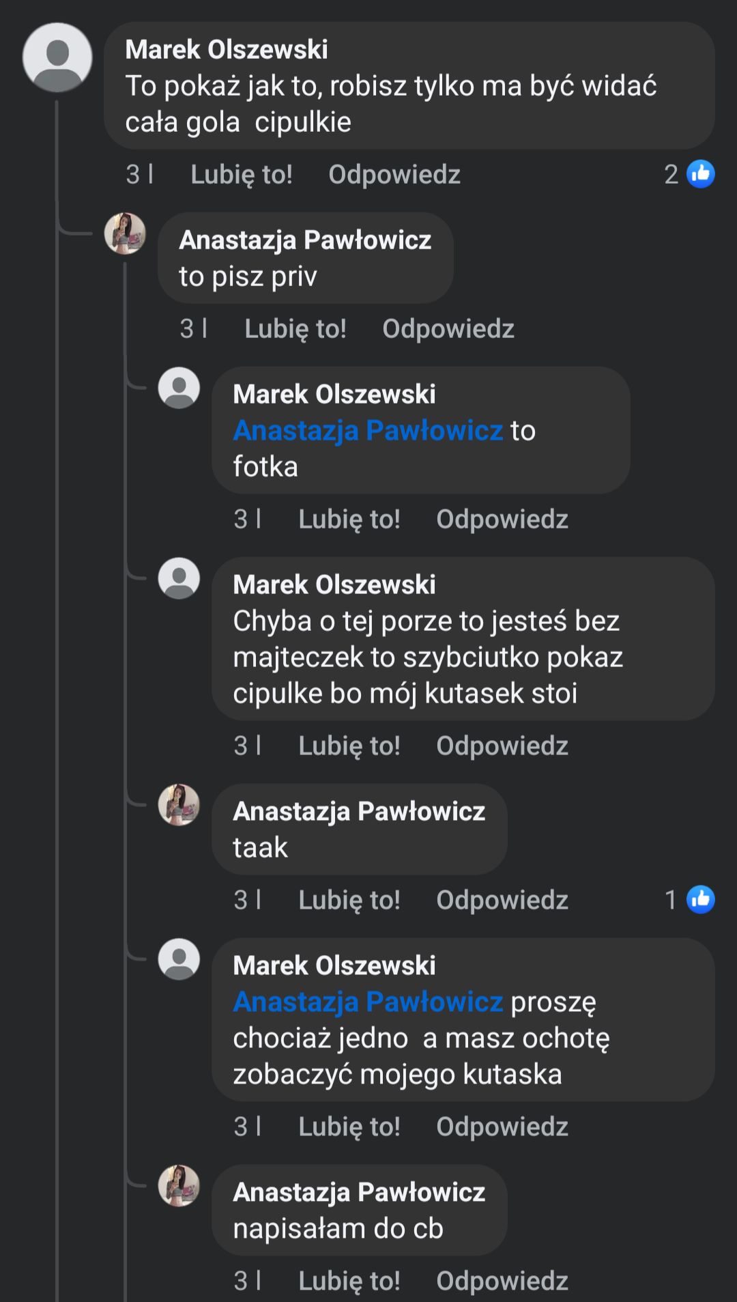
Task: Click the "3 l" timestamp under the top comment
Action: [140, 175]
